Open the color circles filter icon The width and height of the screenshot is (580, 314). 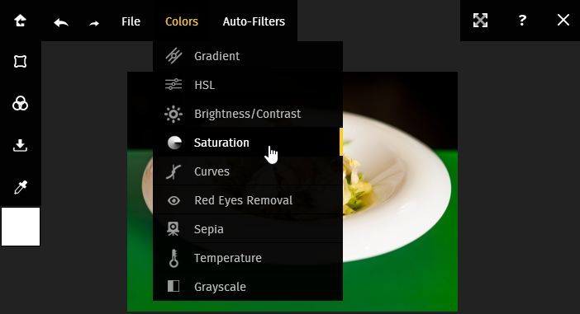point(21,103)
